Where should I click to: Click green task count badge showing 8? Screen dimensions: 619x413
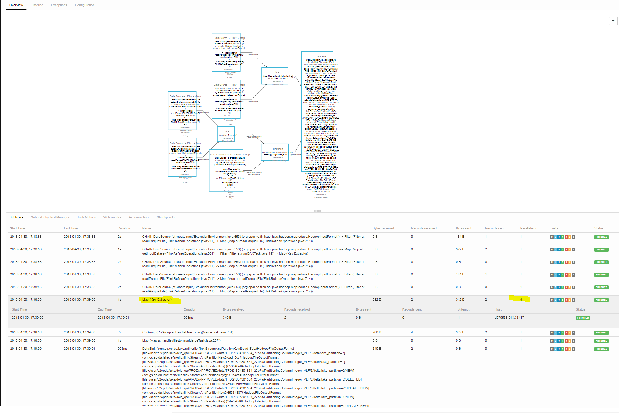[x=563, y=300]
